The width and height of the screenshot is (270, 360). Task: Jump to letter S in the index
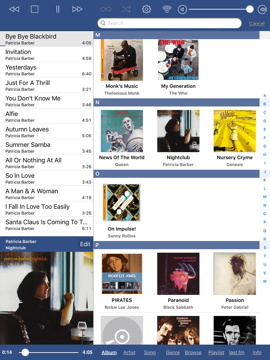coord(265,248)
